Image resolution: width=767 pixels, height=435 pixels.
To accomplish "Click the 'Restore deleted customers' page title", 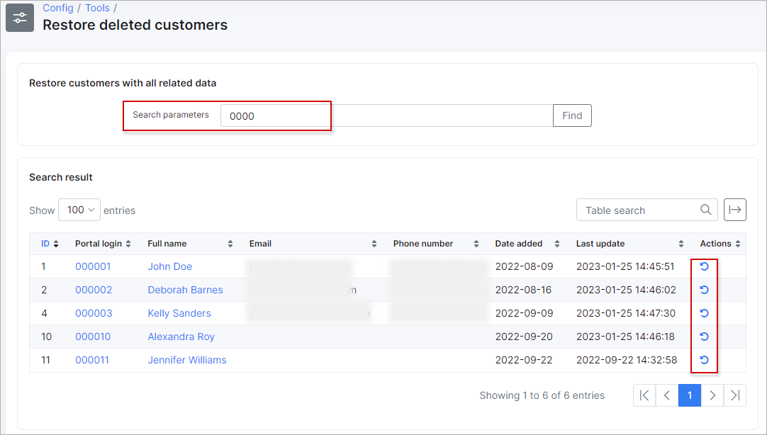I will click(x=135, y=24).
